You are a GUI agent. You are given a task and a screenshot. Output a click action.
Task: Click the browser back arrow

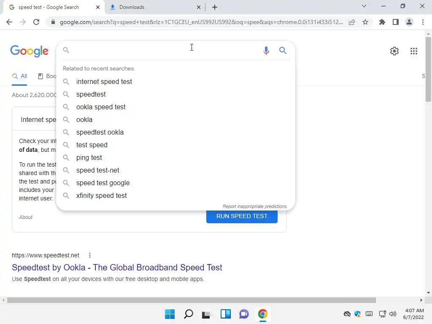coord(9,22)
